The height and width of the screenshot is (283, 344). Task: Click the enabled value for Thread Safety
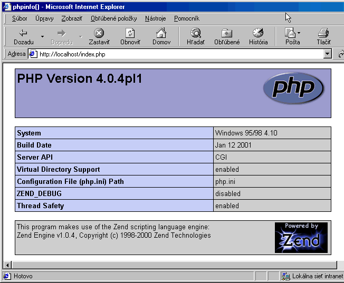(227, 206)
